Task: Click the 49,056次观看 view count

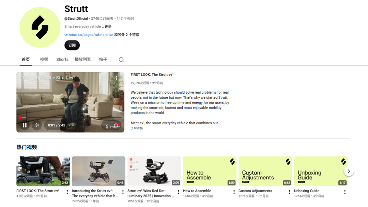Action: click(140, 83)
